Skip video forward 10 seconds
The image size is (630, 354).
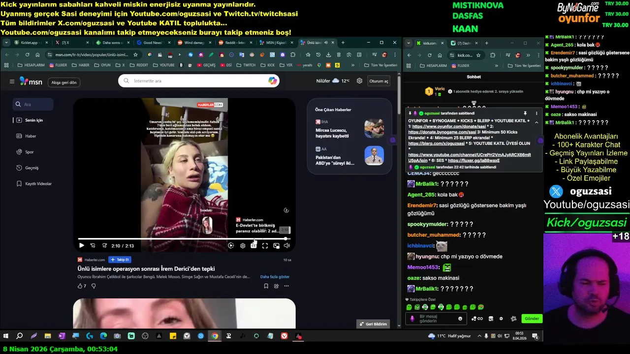104,246
